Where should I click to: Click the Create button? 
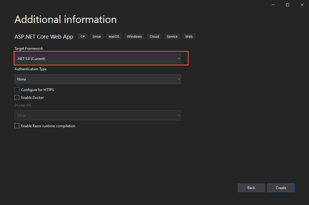281,188
